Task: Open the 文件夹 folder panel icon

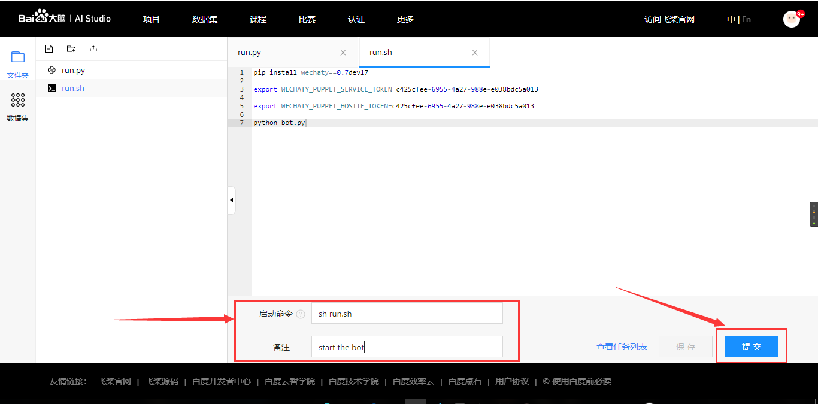Action: tap(18, 57)
